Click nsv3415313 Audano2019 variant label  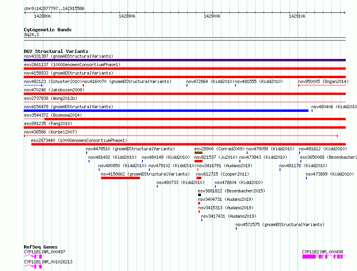pos(226,208)
